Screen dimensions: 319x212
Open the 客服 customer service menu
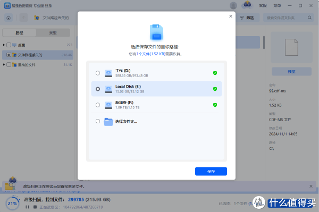[x=263, y=6]
